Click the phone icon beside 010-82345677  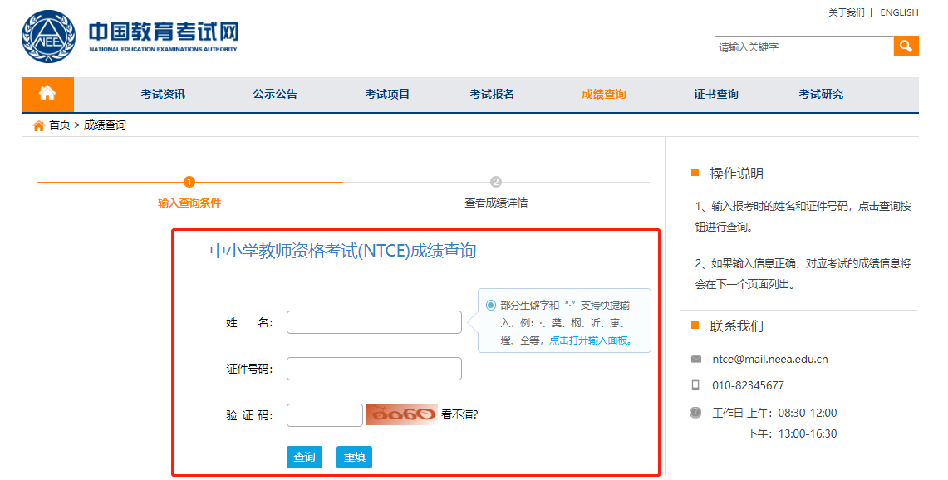tap(695, 385)
